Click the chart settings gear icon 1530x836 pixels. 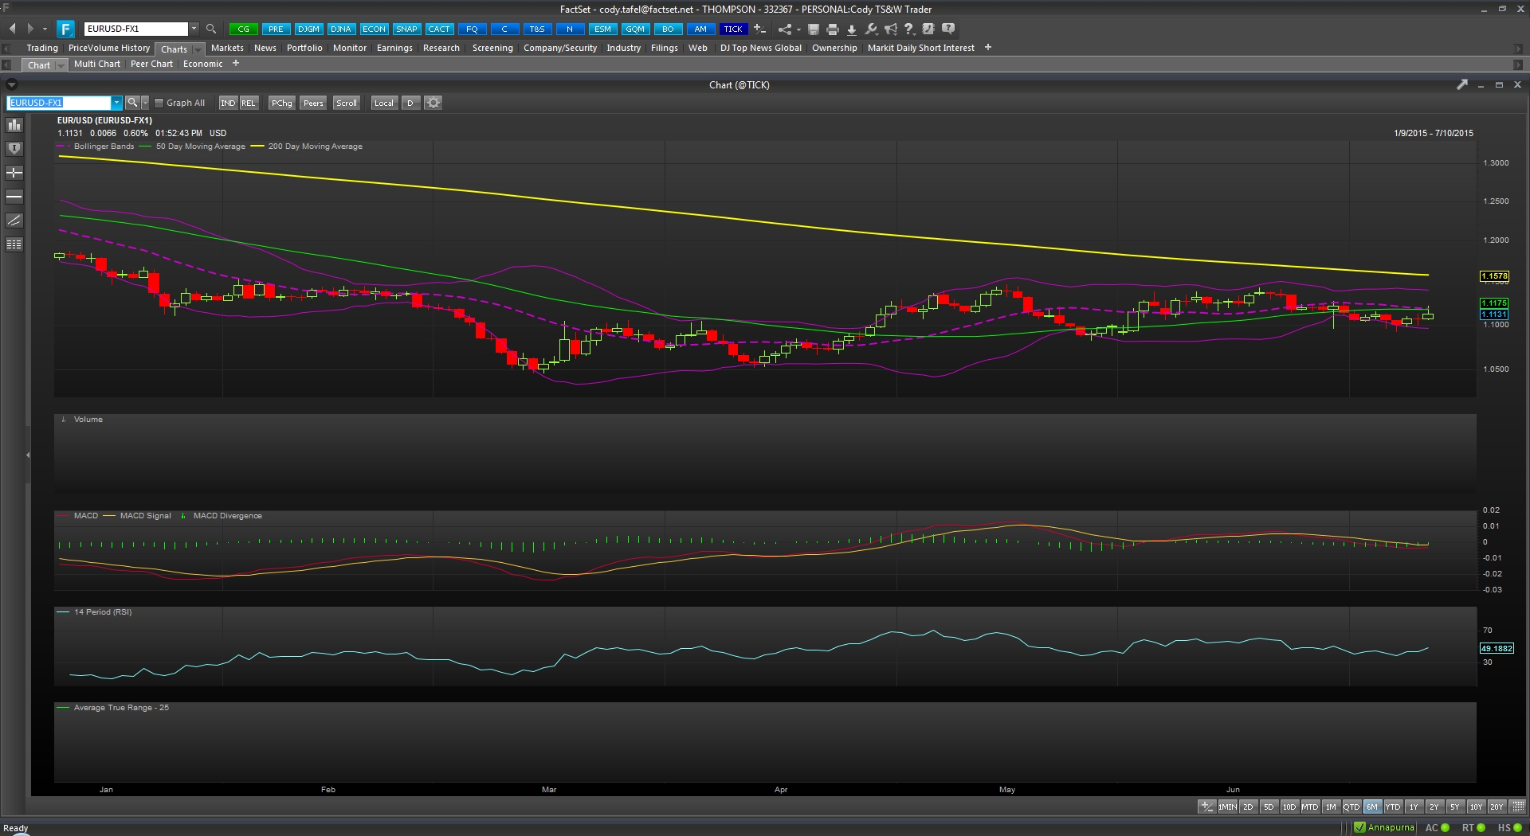coord(433,103)
